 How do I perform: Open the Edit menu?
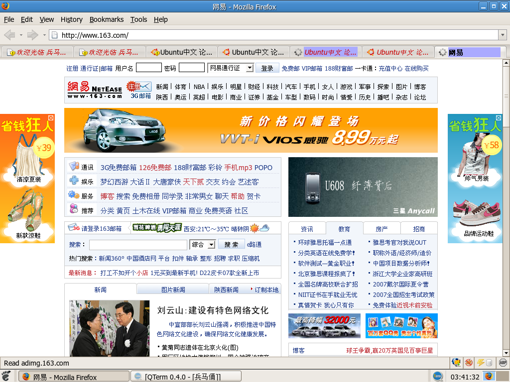click(27, 19)
